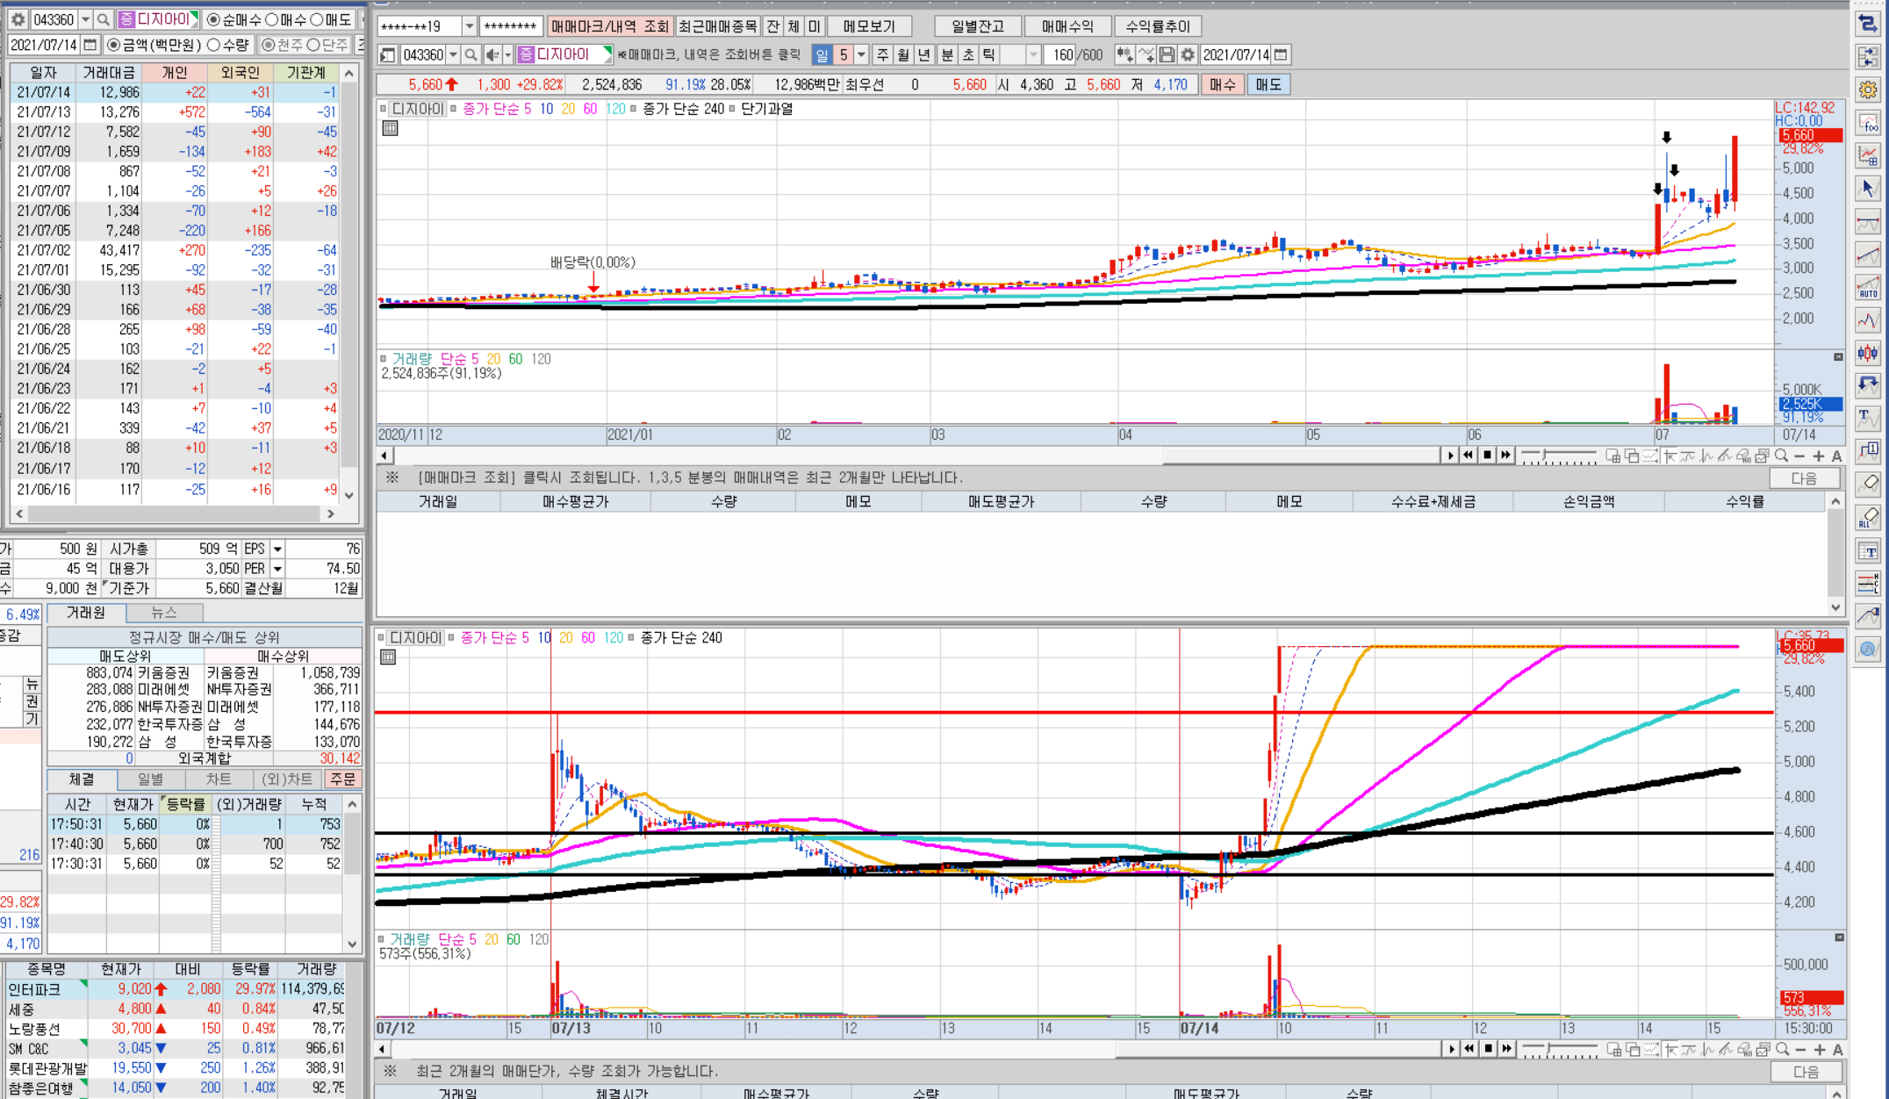
Task: Choose the 수량 radio button
Action: pyautogui.click(x=228, y=45)
